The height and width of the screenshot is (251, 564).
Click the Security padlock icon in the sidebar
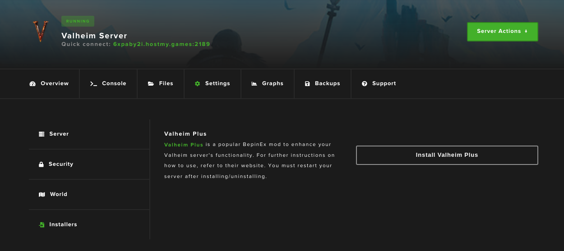41,164
